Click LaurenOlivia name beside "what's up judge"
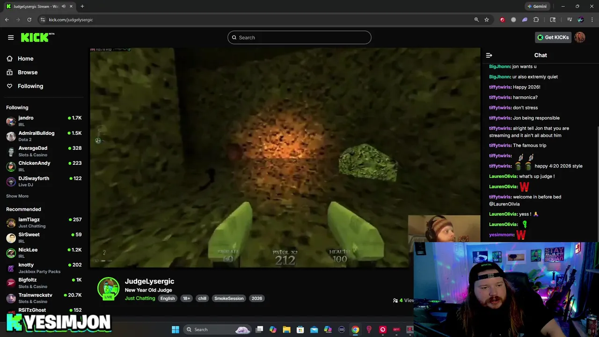This screenshot has height=337, width=599. (x=503, y=176)
